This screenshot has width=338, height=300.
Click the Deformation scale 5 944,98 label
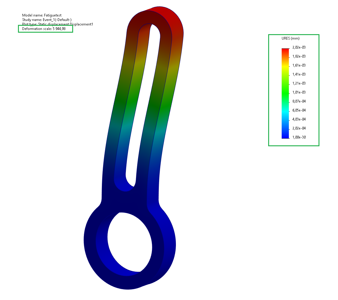tap(44, 29)
